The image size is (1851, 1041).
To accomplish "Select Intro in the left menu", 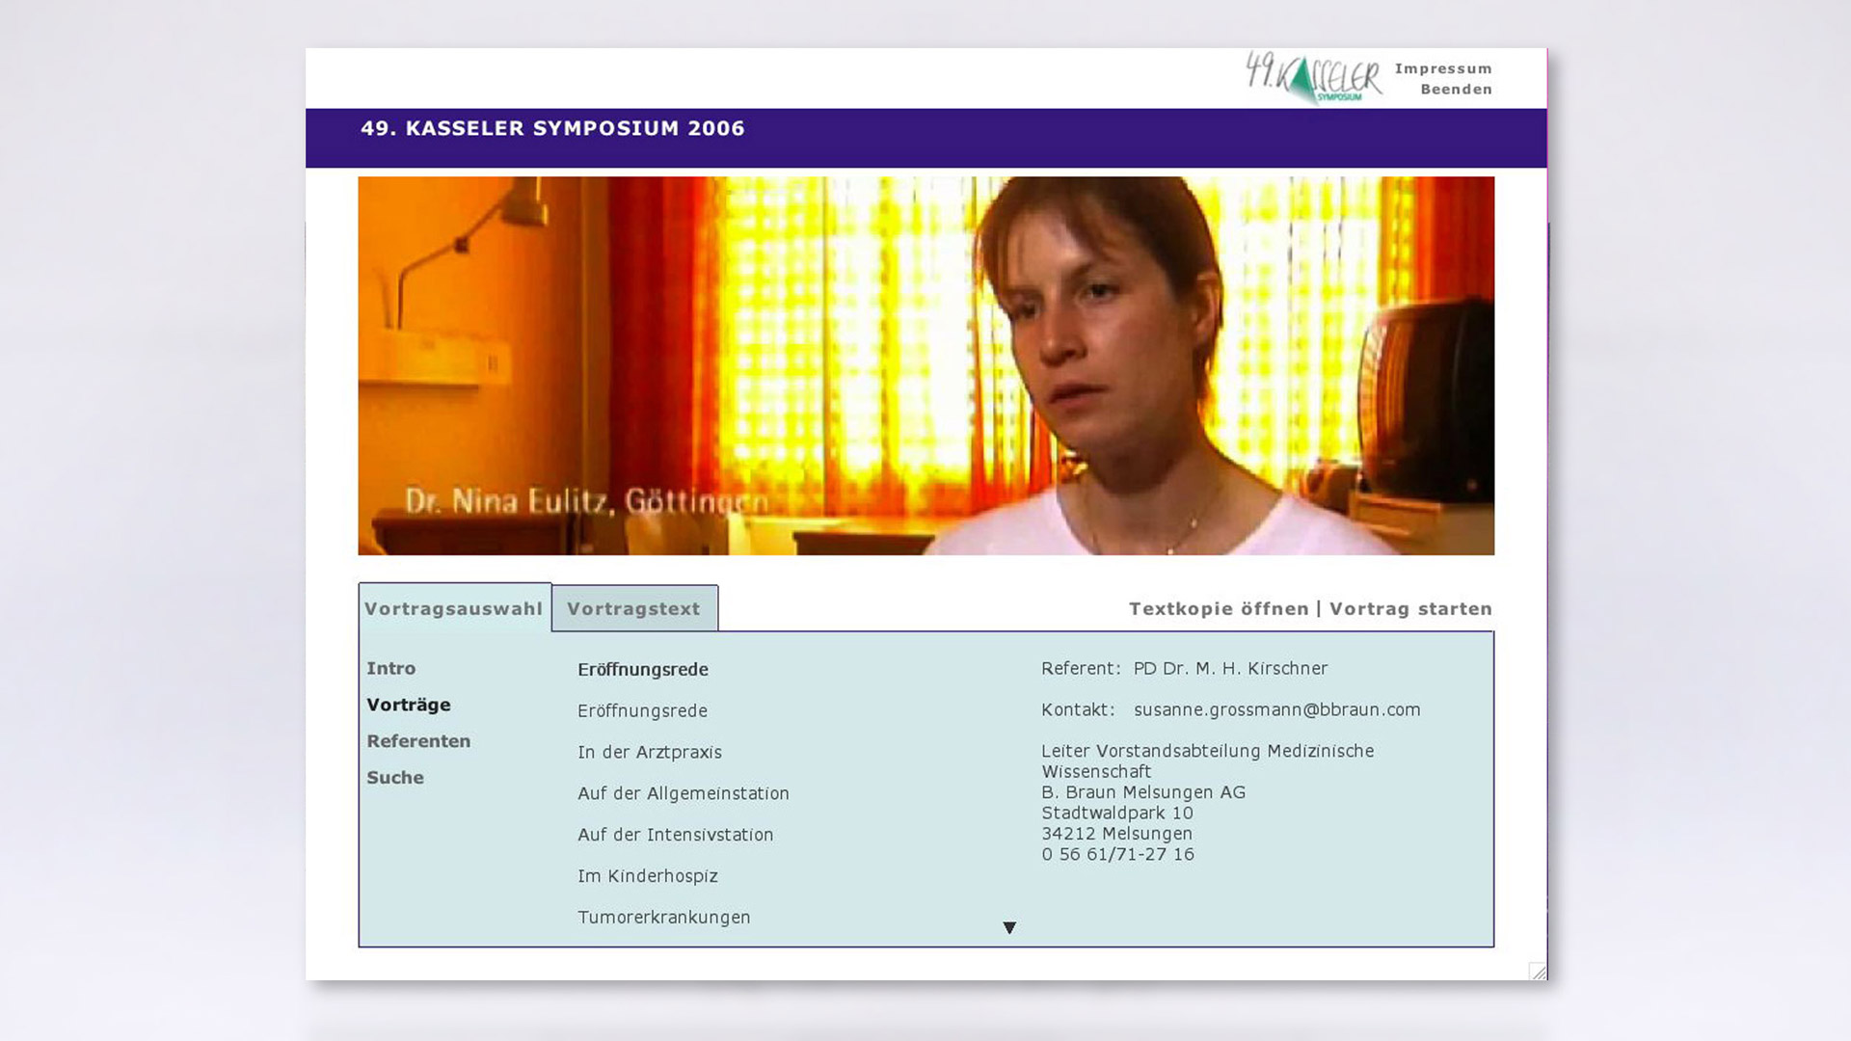I will click(x=391, y=669).
